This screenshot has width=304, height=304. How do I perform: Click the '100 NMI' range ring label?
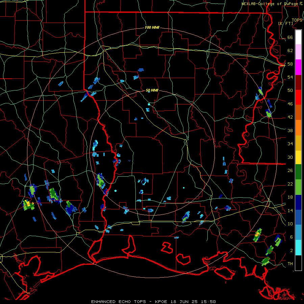pos(152,28)
